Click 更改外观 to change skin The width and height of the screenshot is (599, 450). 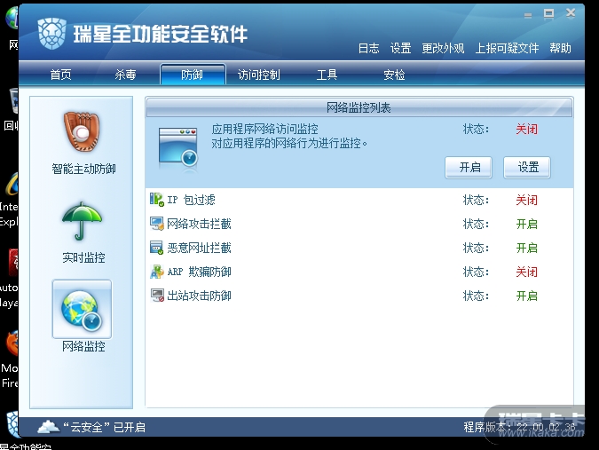pos(443,48)
